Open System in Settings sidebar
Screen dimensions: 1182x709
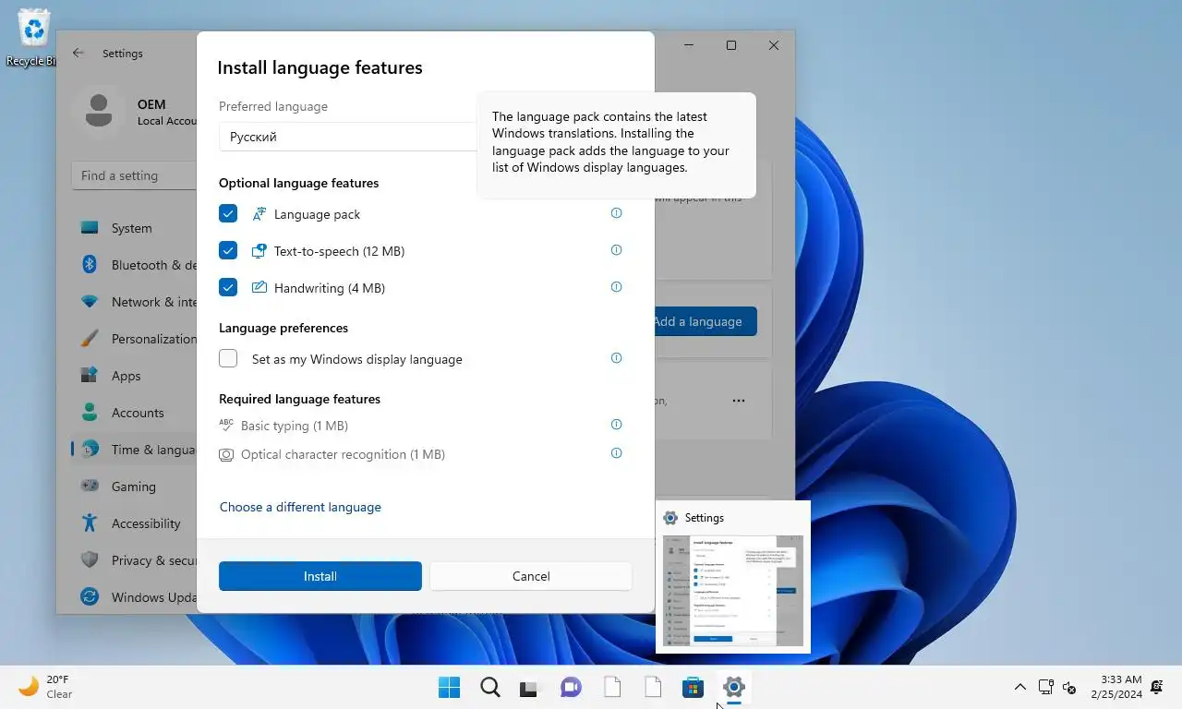tap(135, 228)
